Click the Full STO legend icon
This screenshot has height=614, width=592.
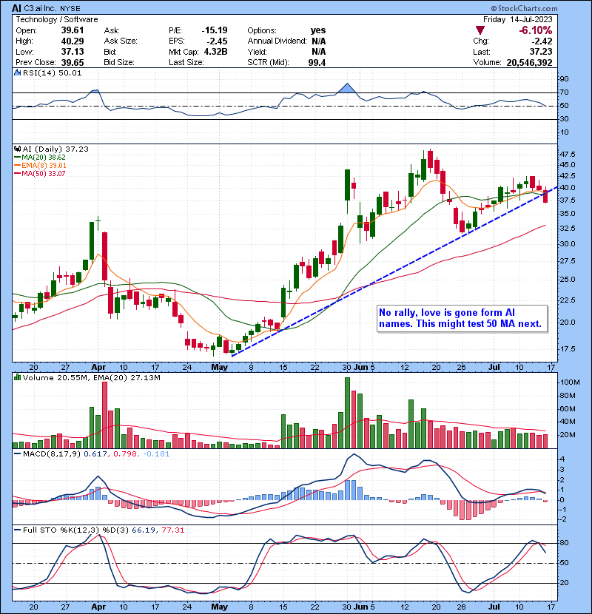pyautogui.click(x=16, y=529)
